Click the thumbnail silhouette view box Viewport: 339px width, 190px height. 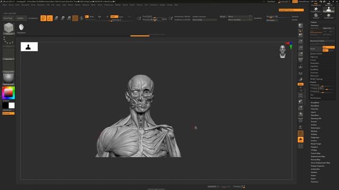pyautogui.click(x=29, y=47)
